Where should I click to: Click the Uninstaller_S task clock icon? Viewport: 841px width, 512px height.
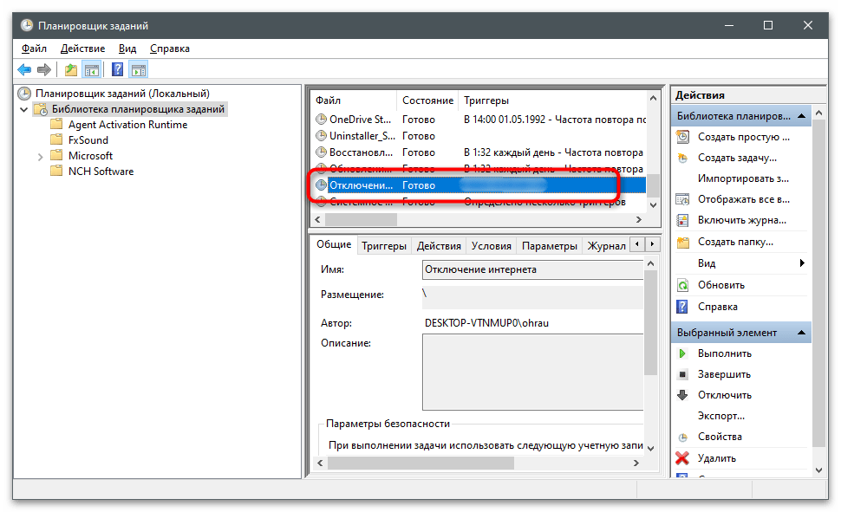(x=322, y=136)
